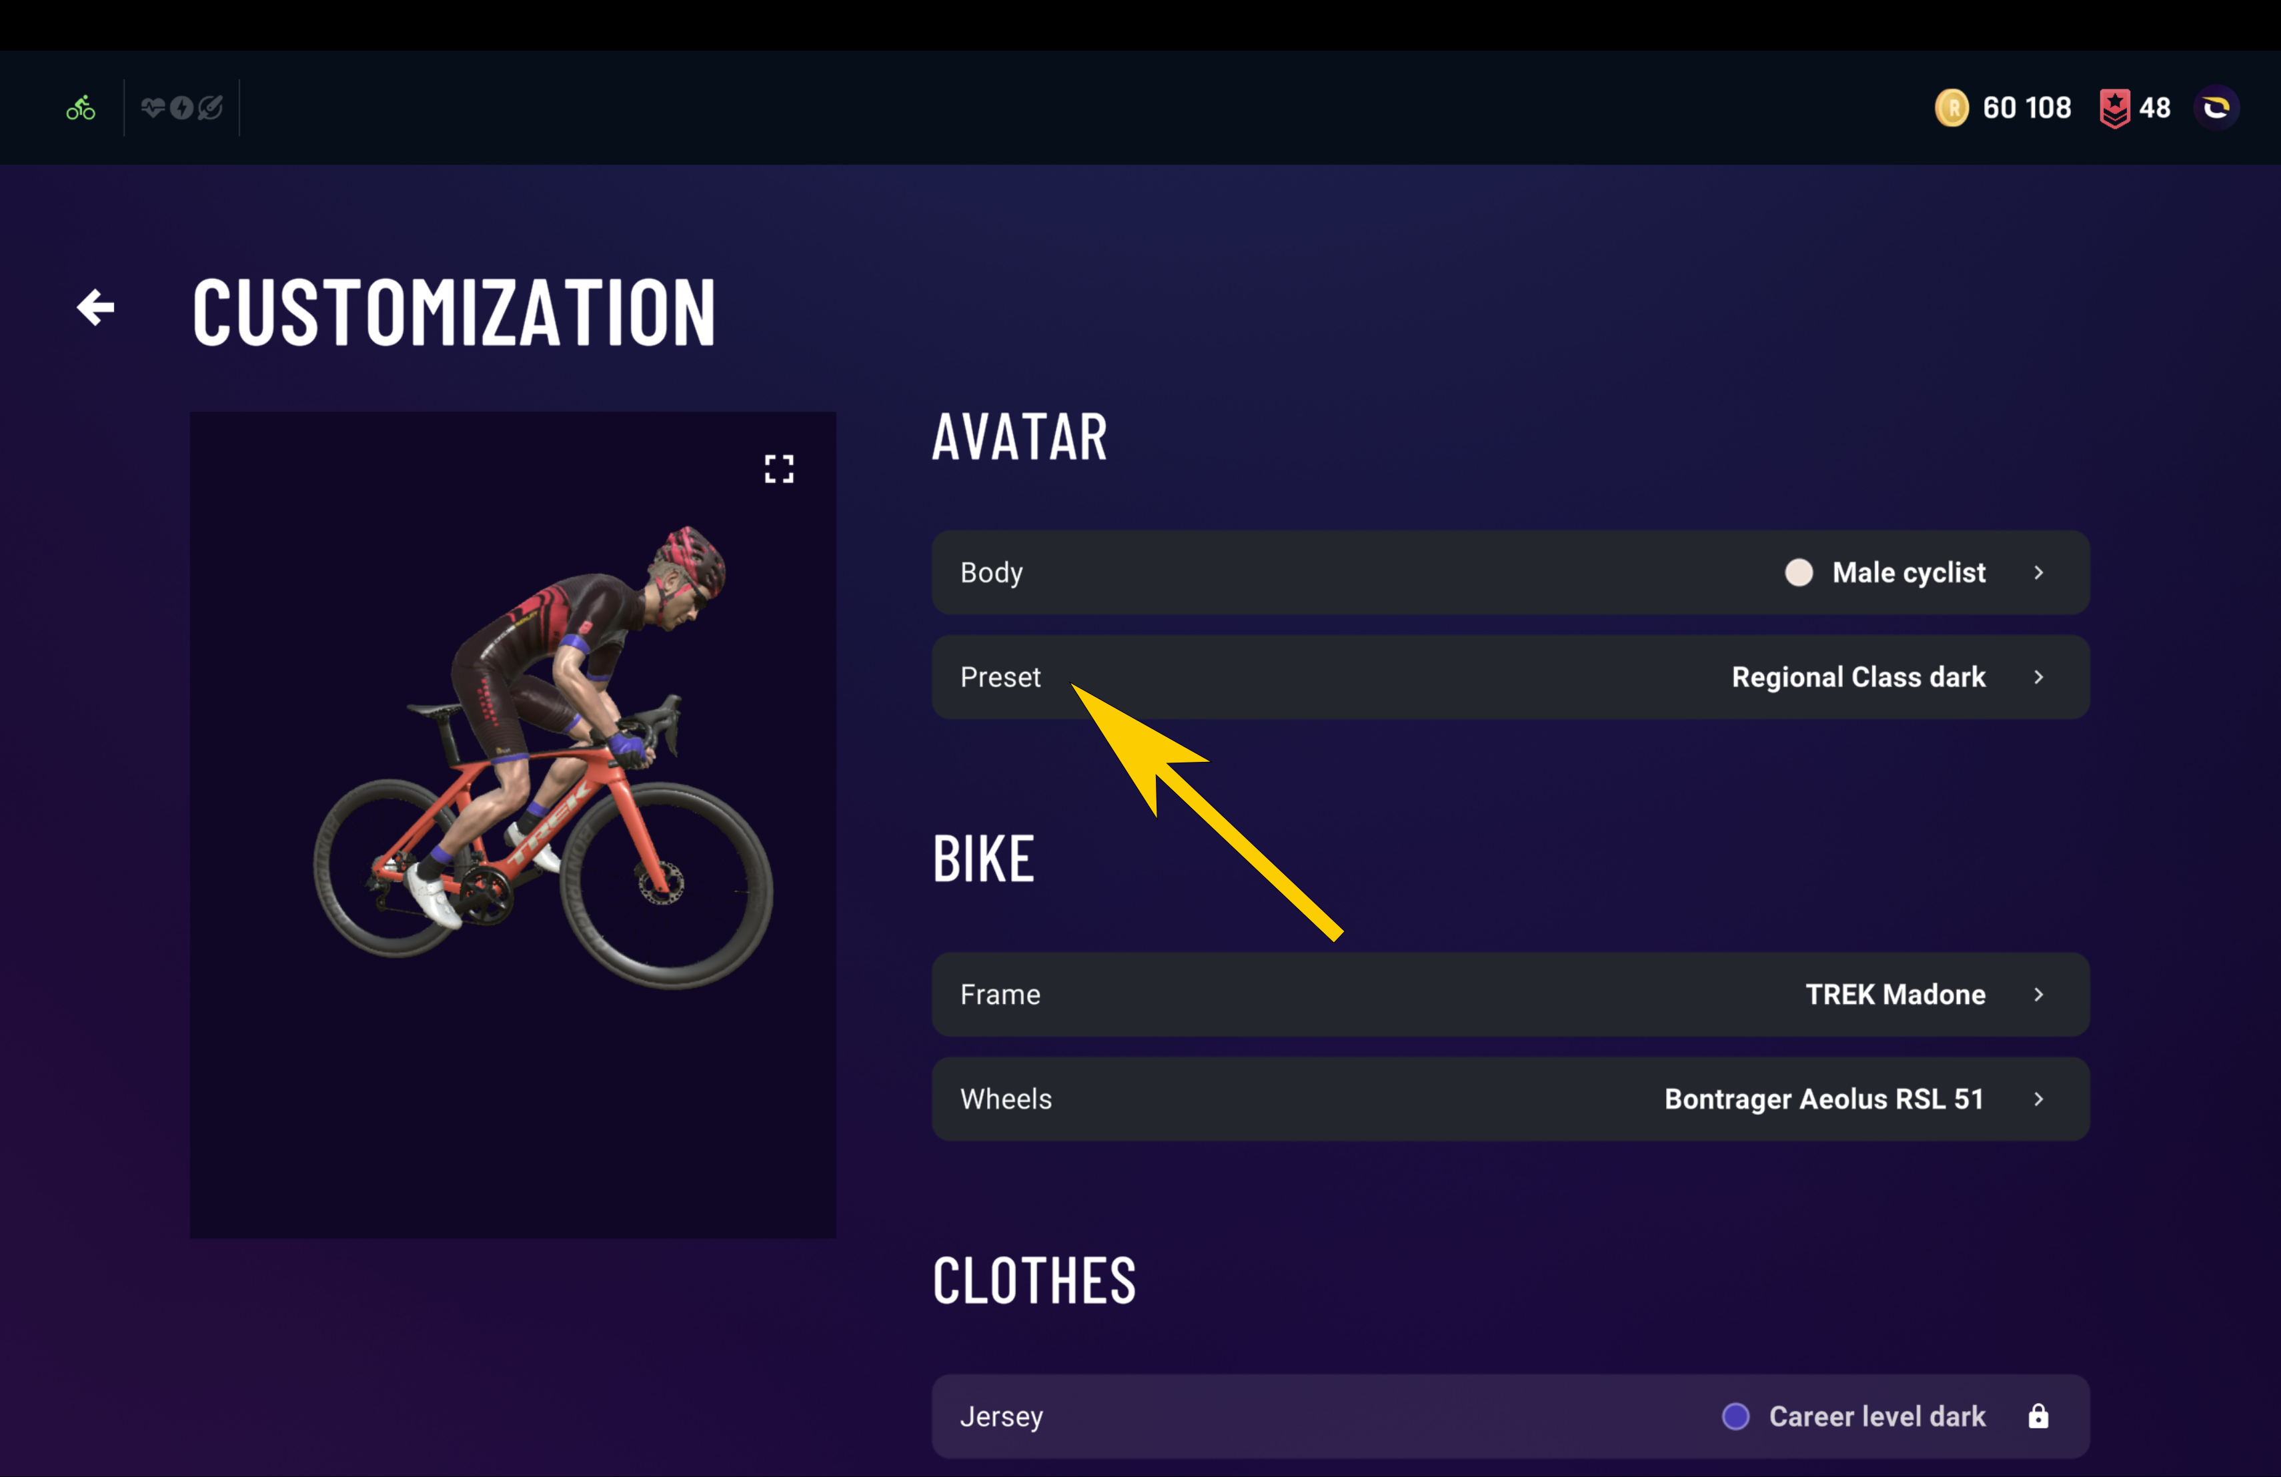2281x1477 pixels.
Task: Open Preset chevron next to Regional Class dark
Action: click(x=2038, y=676)
